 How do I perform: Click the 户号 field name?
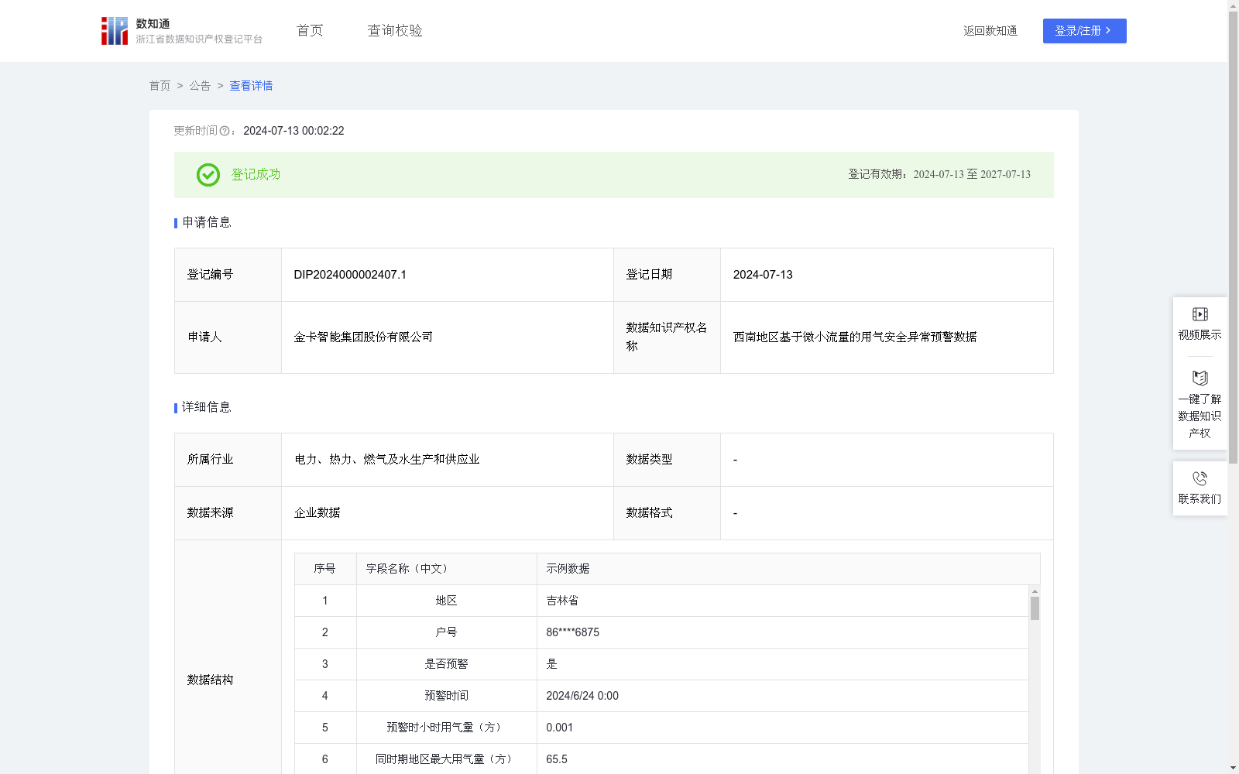pos(446,632)
